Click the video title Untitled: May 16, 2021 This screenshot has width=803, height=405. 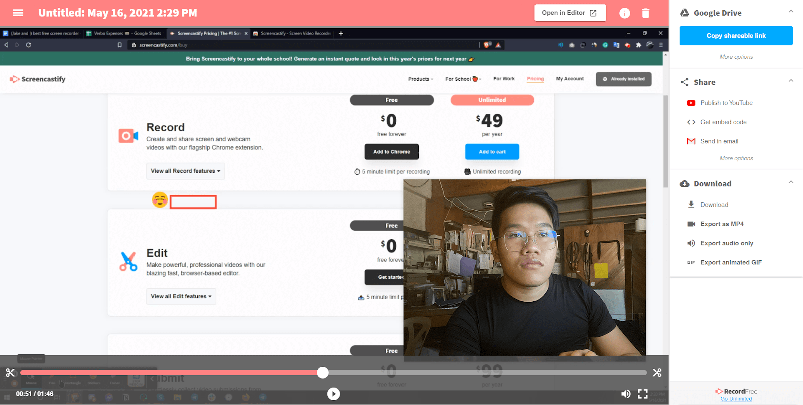[x=117, y=13]
